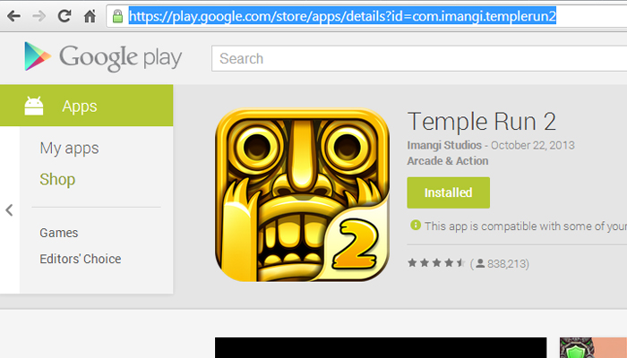Click the green padlock security icon
This screenshot has width=627, height=358.
(117, 16)
